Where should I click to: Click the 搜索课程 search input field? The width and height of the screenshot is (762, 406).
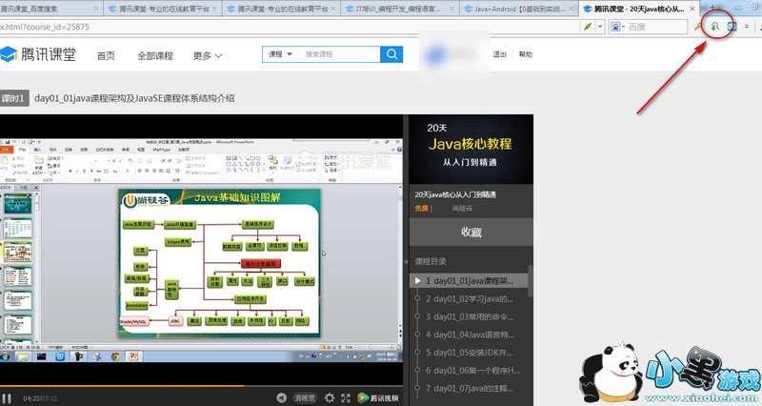coord(339,54)
